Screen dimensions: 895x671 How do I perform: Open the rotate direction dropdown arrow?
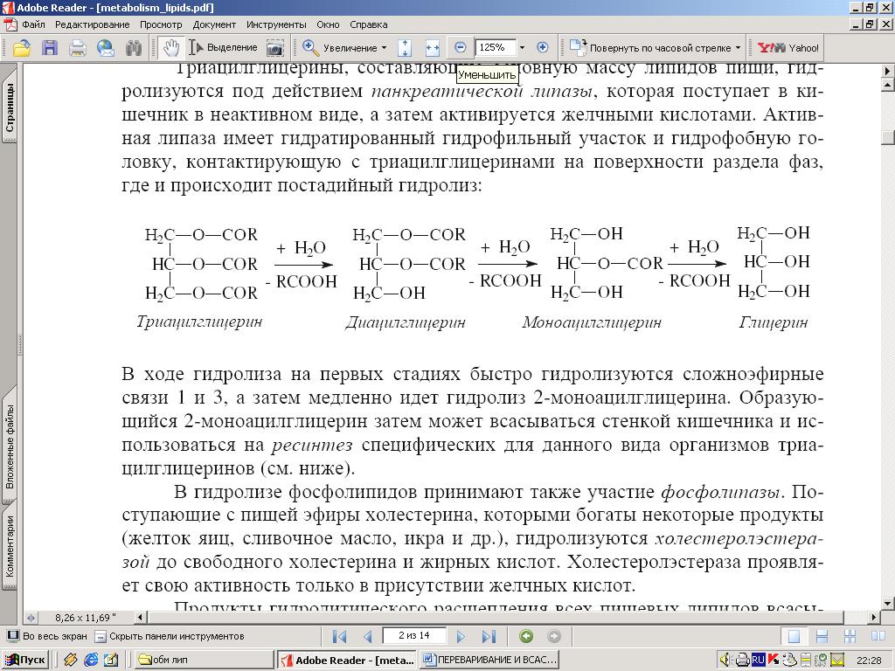[x=738, y=48]
